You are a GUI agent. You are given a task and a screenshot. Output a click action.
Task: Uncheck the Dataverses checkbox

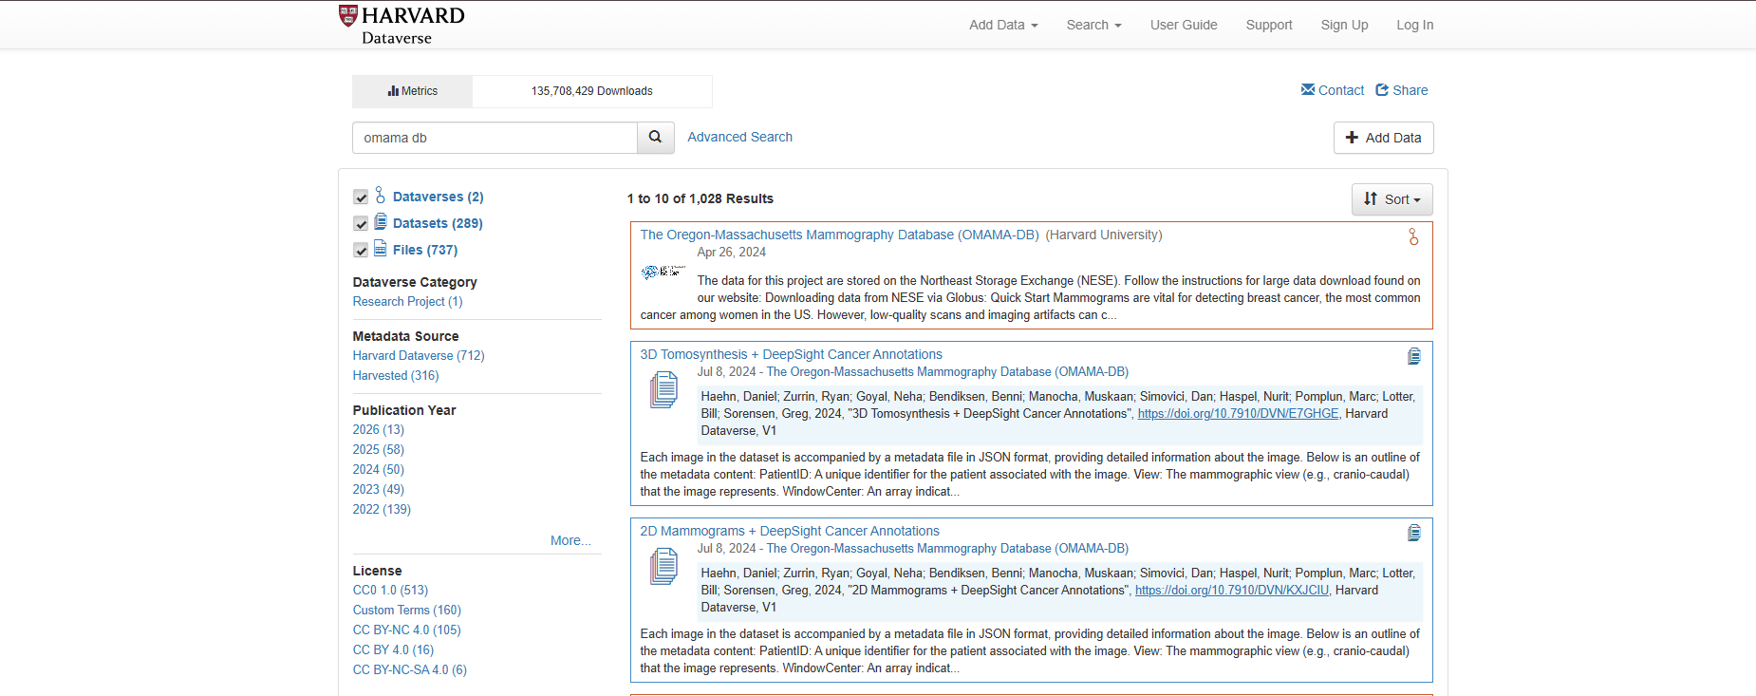(x=361, y=197)
